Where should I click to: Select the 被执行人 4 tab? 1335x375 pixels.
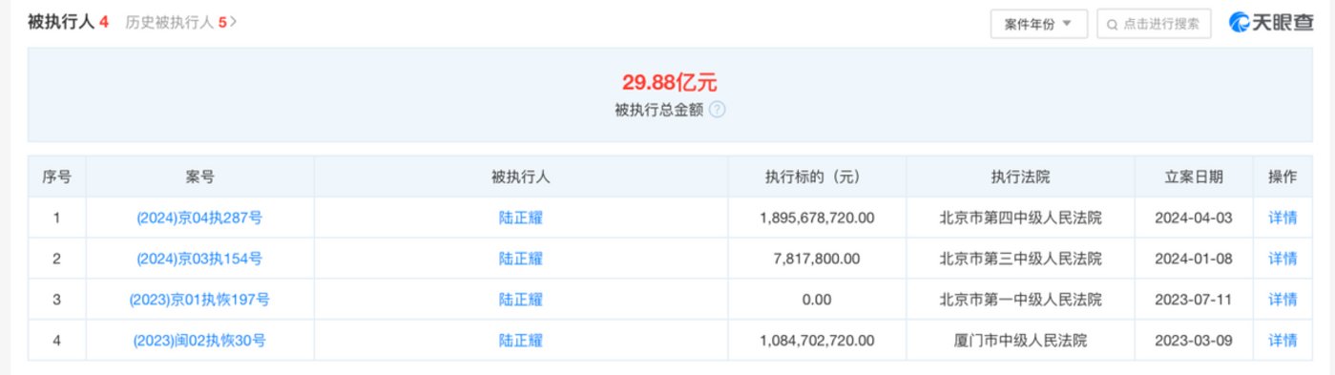pos(68,21)
